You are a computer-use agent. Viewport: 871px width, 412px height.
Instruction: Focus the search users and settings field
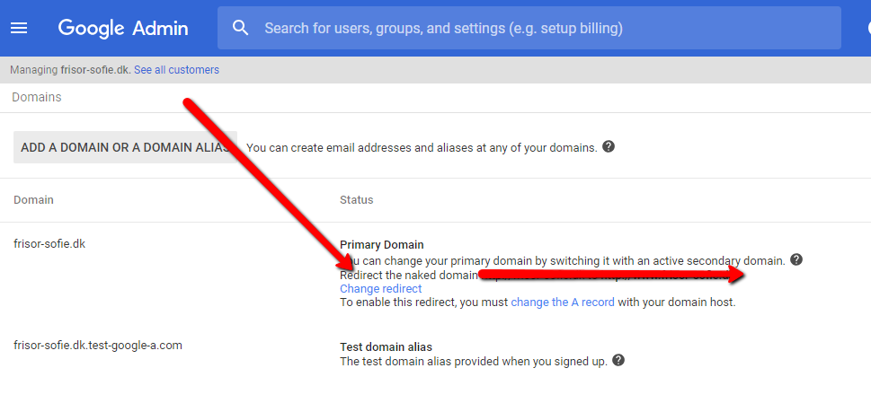pos(529,28)
